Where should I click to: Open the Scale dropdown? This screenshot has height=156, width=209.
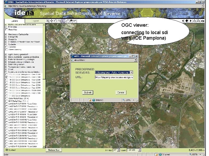[x=140, y=150]
